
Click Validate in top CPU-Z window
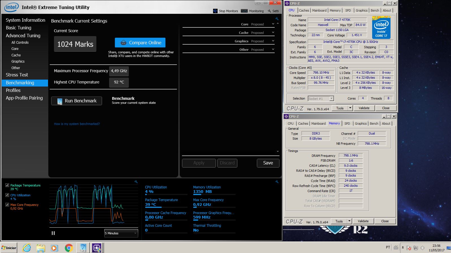pos(364,108)
